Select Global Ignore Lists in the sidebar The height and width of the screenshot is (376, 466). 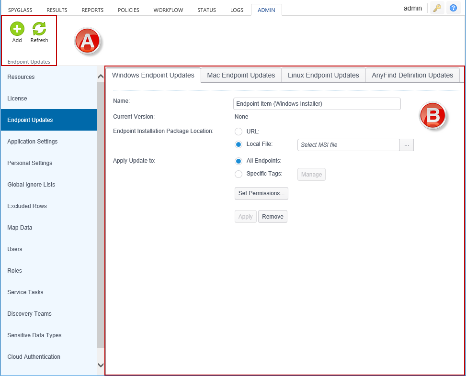click(31, 185)
